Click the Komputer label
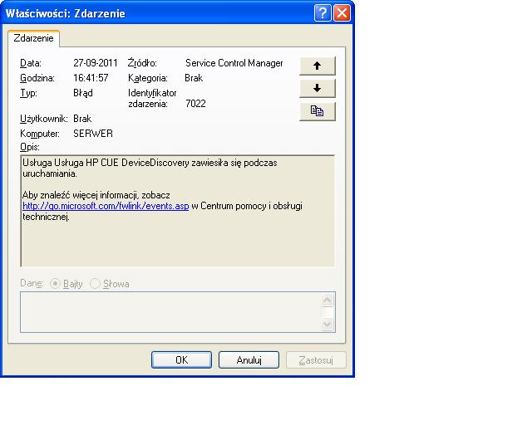The image size is (532, 425). coord(40,134)
